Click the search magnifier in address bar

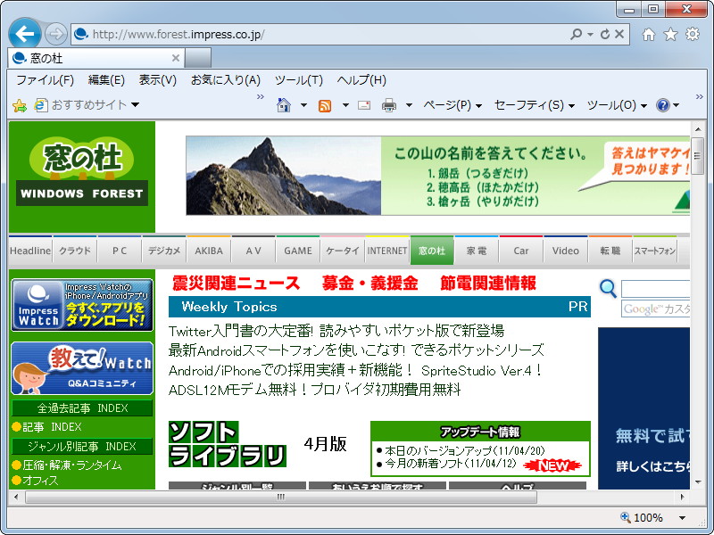576,34
